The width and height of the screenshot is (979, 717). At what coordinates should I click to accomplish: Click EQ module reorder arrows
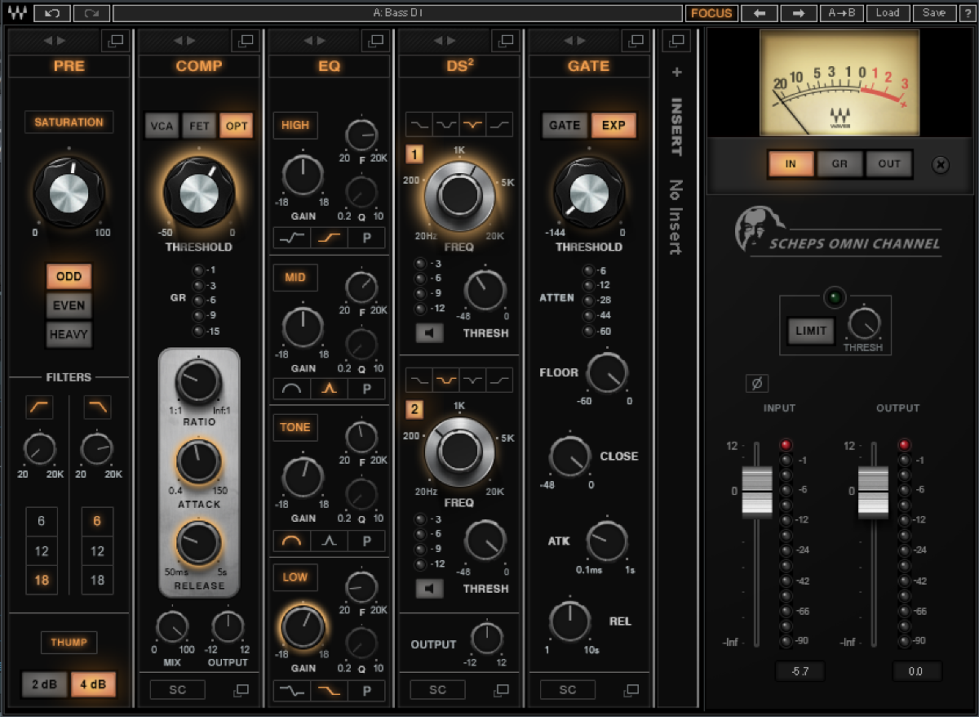315,40
